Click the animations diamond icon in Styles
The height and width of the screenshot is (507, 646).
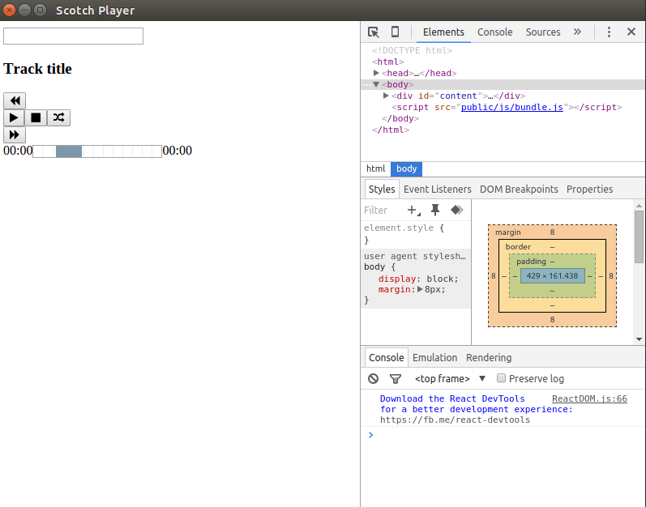click(x=456, y=210)
